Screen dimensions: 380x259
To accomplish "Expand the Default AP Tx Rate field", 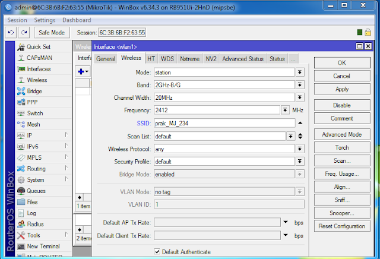I will 286,222.
